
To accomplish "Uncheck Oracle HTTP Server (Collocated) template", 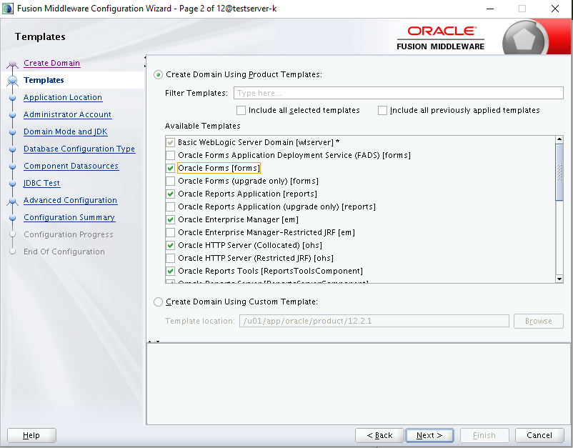I will pyautogui.click(x=170, y=245).
